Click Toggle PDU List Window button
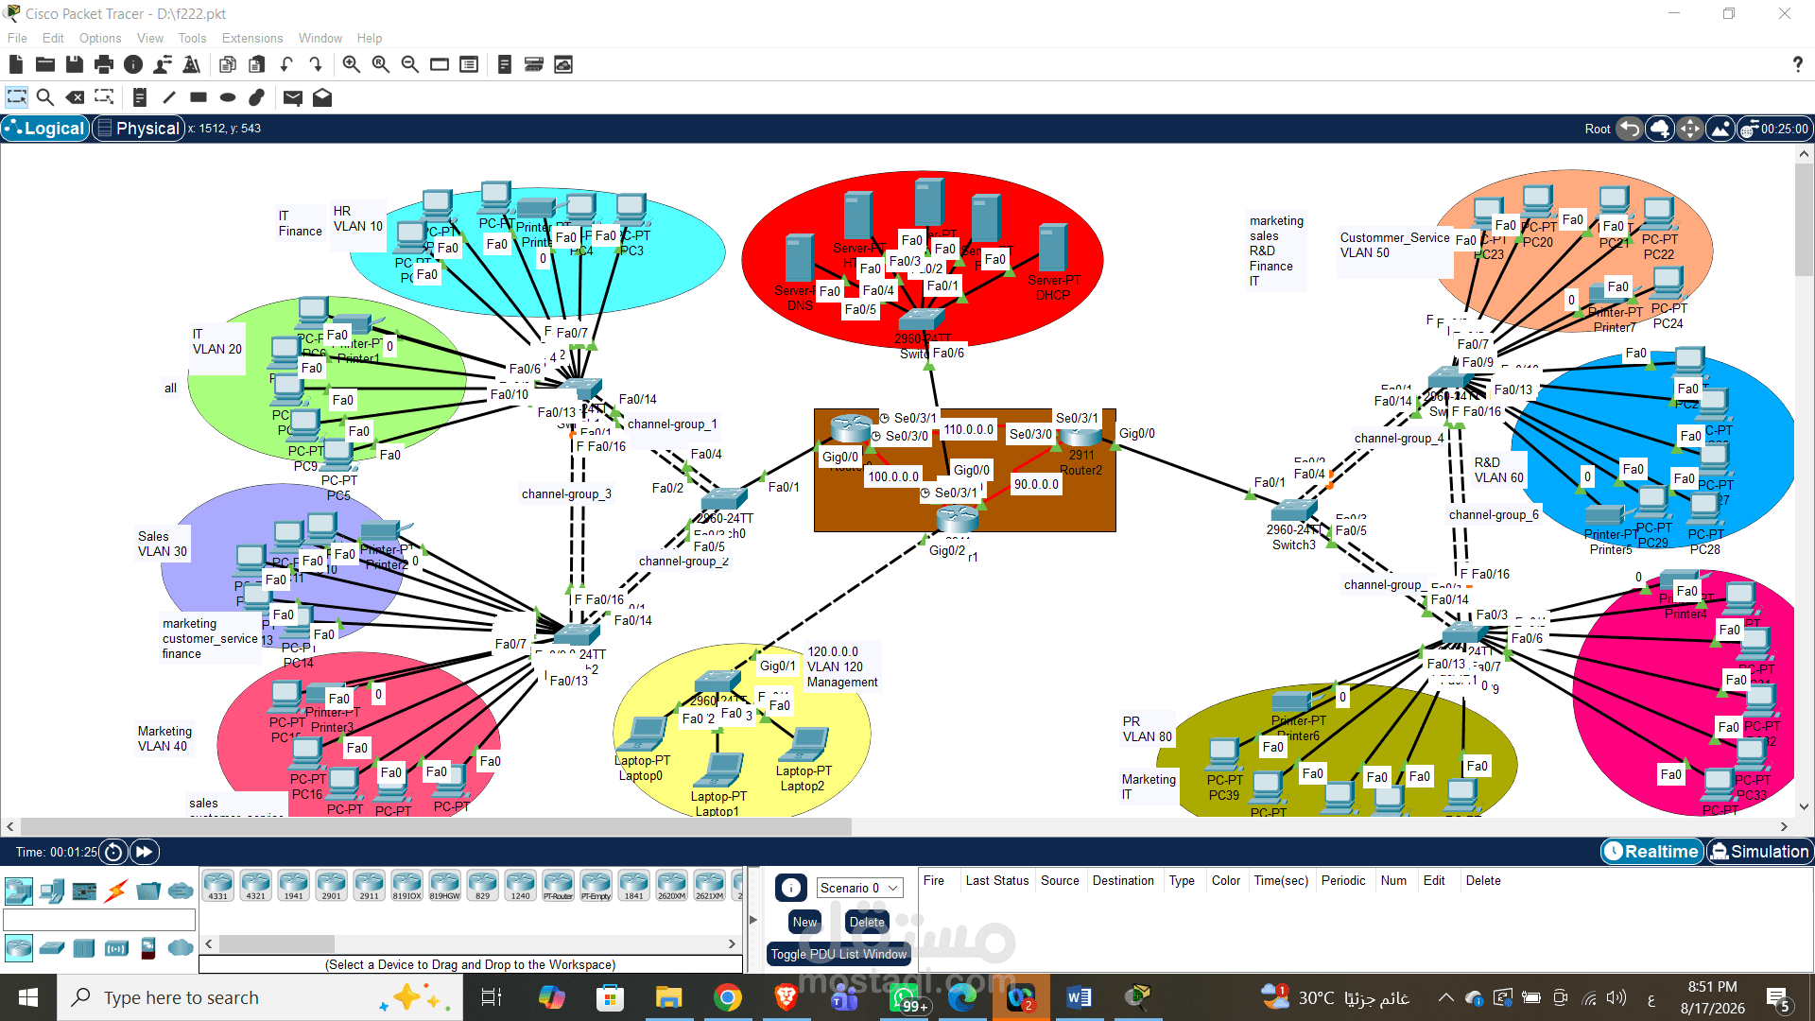This screenshot has width=1815, height=1021. click(838, 954)
